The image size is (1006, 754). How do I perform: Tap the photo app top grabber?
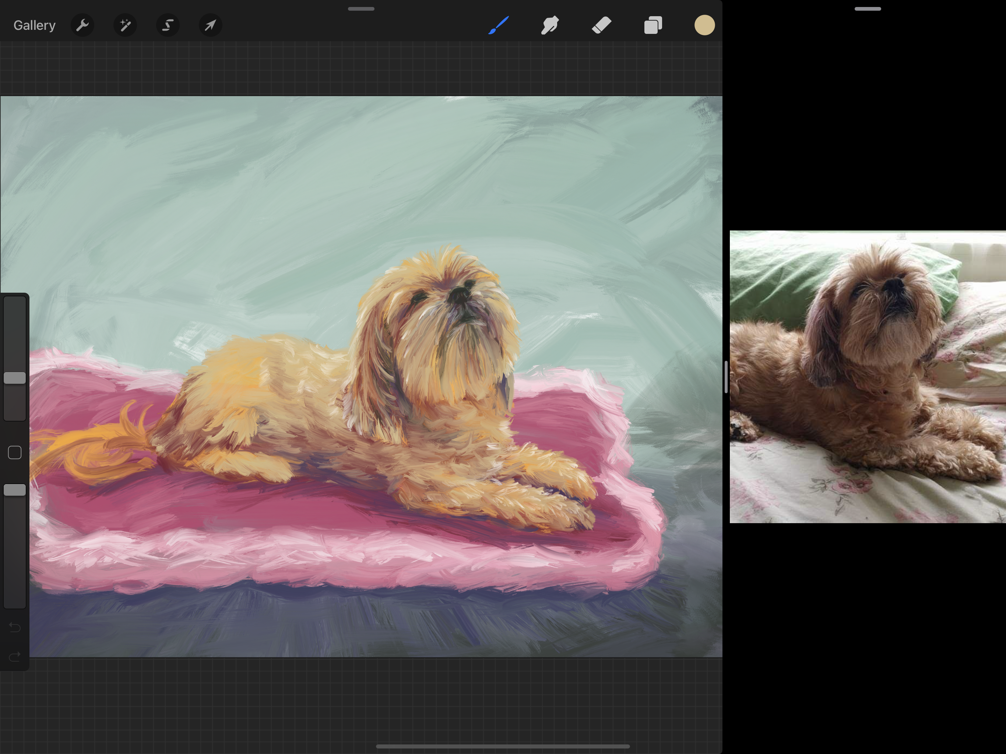pos(867,8)
